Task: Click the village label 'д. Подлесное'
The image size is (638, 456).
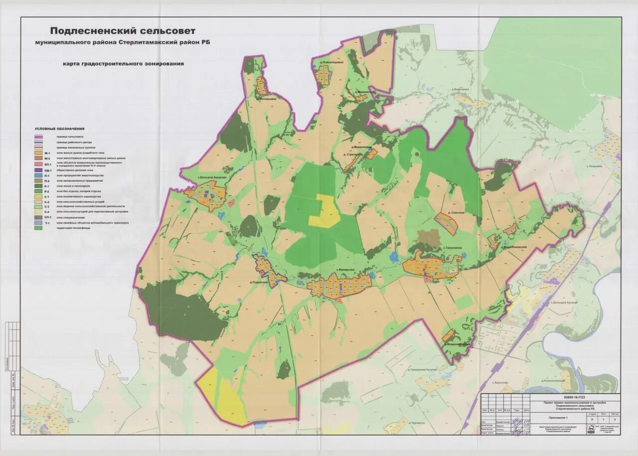Action: [259, 282]
